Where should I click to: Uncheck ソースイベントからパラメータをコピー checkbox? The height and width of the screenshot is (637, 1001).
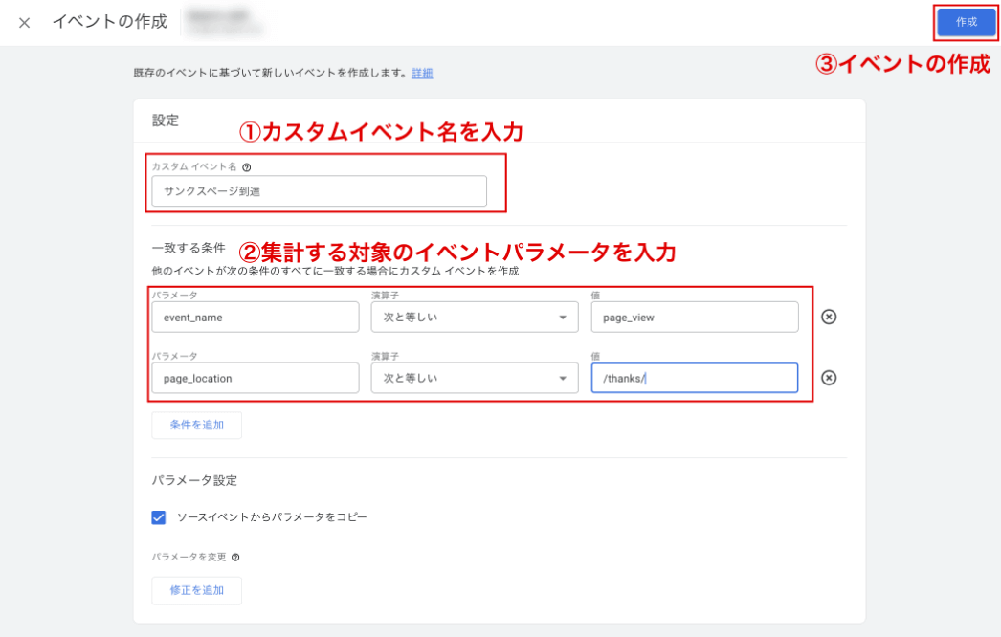tap(159, 517)
